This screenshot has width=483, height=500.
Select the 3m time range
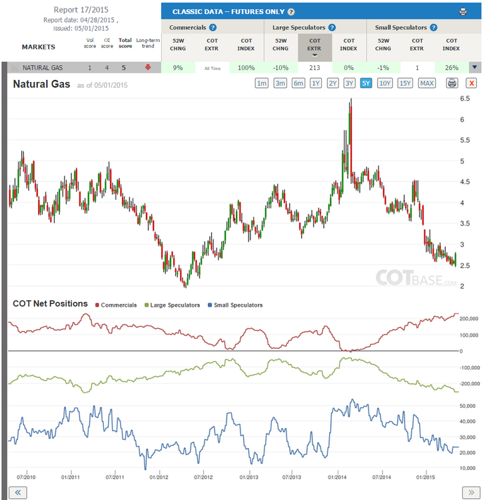click(x=280, y=83)
